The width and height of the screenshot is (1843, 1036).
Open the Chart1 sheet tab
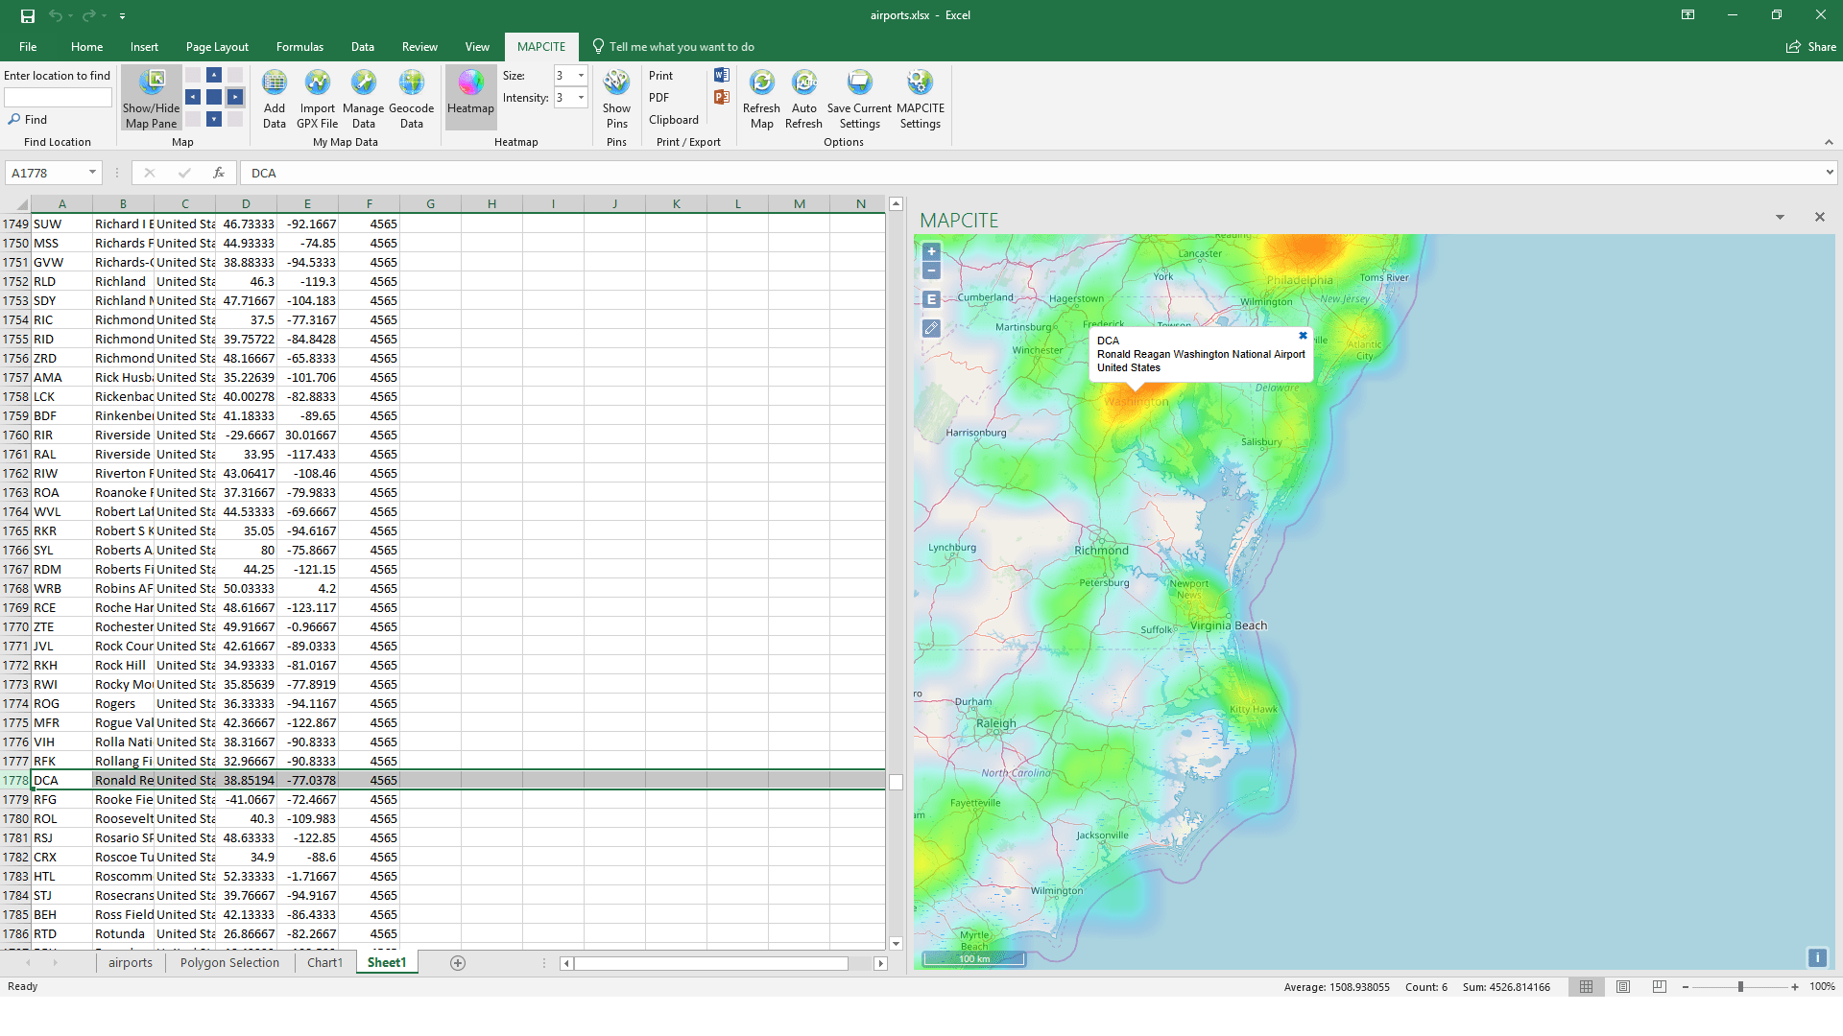(x=324, y=963)
